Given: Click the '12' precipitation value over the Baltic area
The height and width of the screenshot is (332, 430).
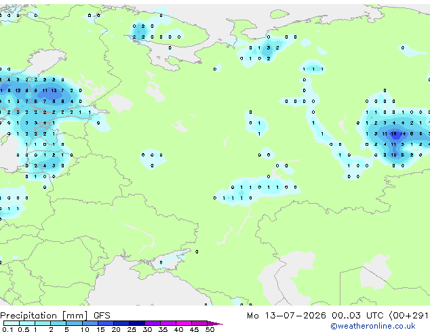Looking at the screenshot, I should (18, 90).
